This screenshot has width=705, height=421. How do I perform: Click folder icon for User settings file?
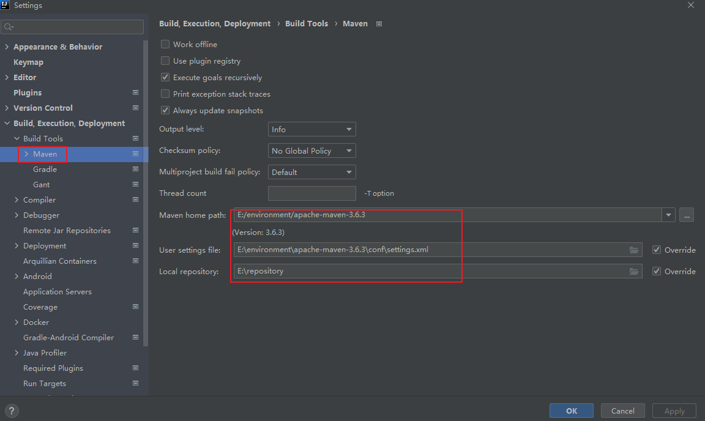pos(634,250)
